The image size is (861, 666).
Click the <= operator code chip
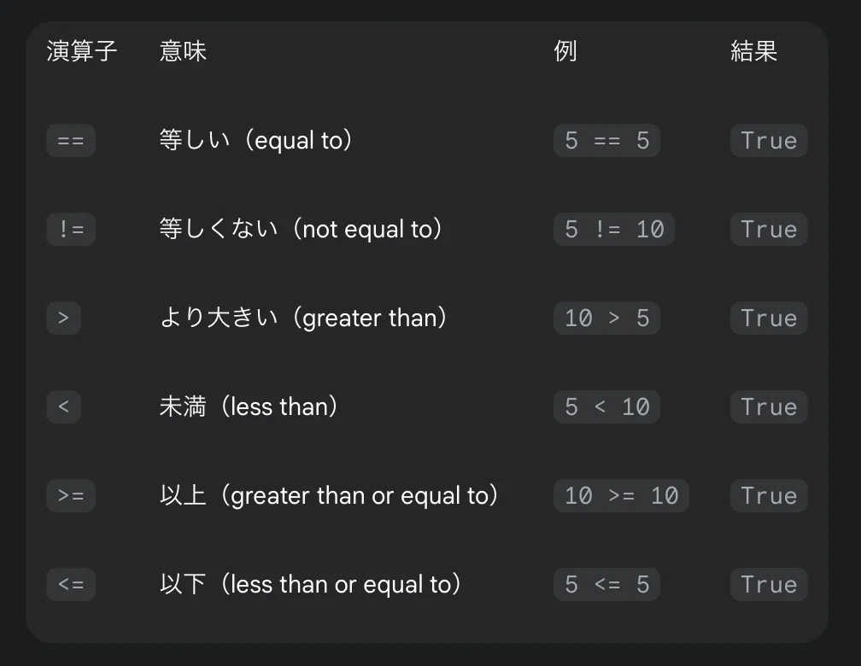pos(71,584)
